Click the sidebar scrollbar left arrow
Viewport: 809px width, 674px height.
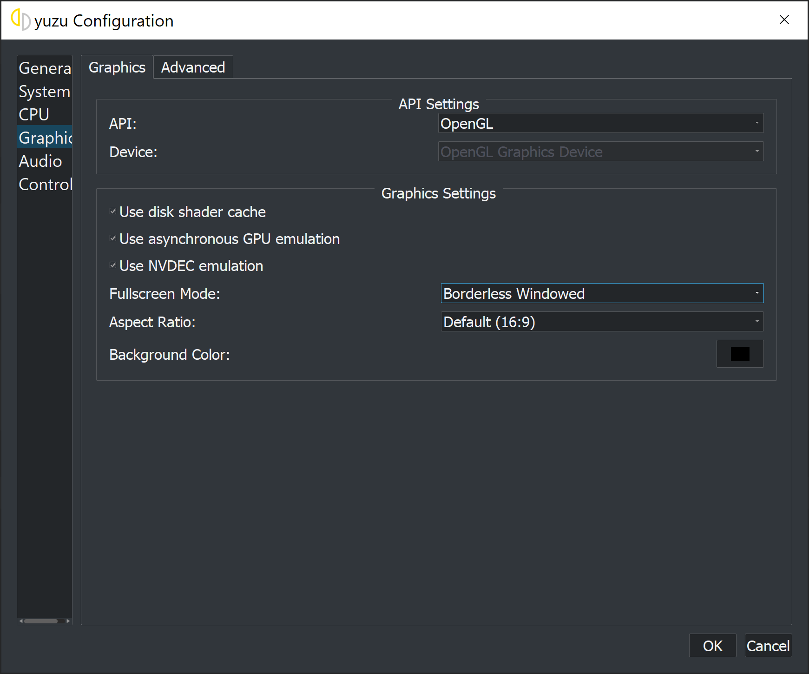coord(21,621)
